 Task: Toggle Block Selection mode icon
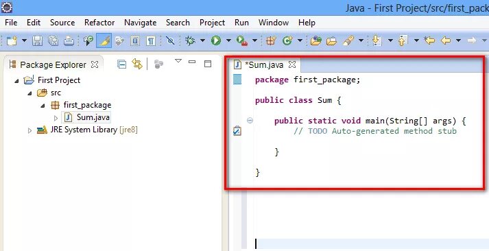(x=135, y=41)
